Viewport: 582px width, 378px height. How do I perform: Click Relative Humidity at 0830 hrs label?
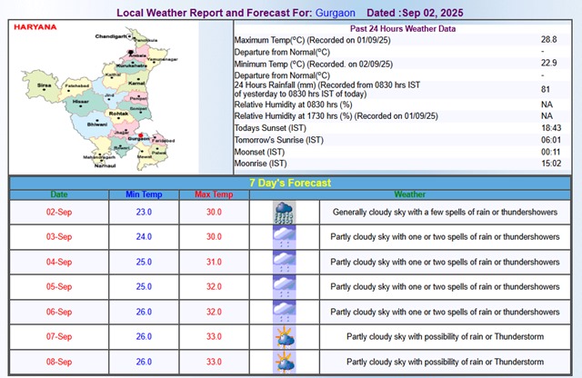pyautogui.click(x=293, y=104)
